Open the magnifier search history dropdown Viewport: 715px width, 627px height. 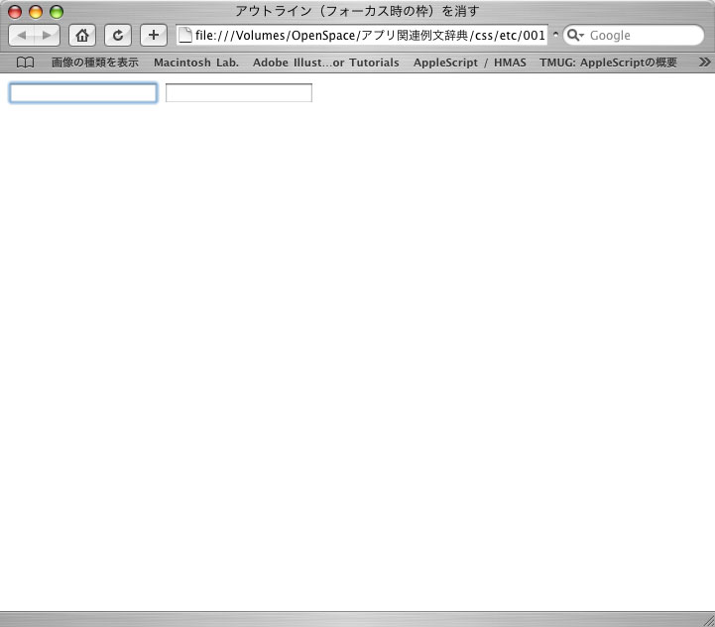tap(575, 36)
